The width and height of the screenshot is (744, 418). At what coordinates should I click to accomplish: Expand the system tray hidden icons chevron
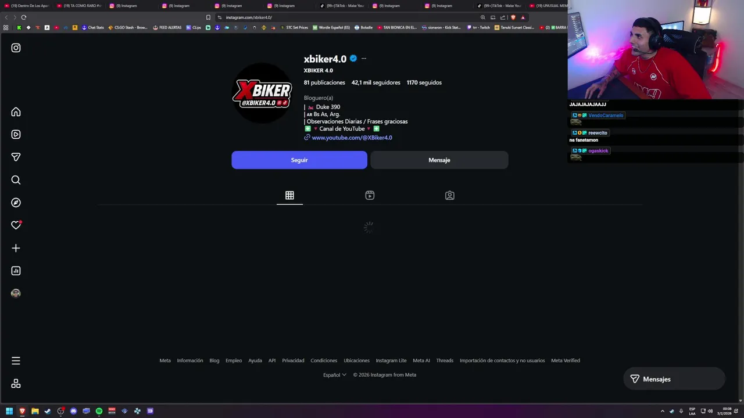[x=662, y=411]
